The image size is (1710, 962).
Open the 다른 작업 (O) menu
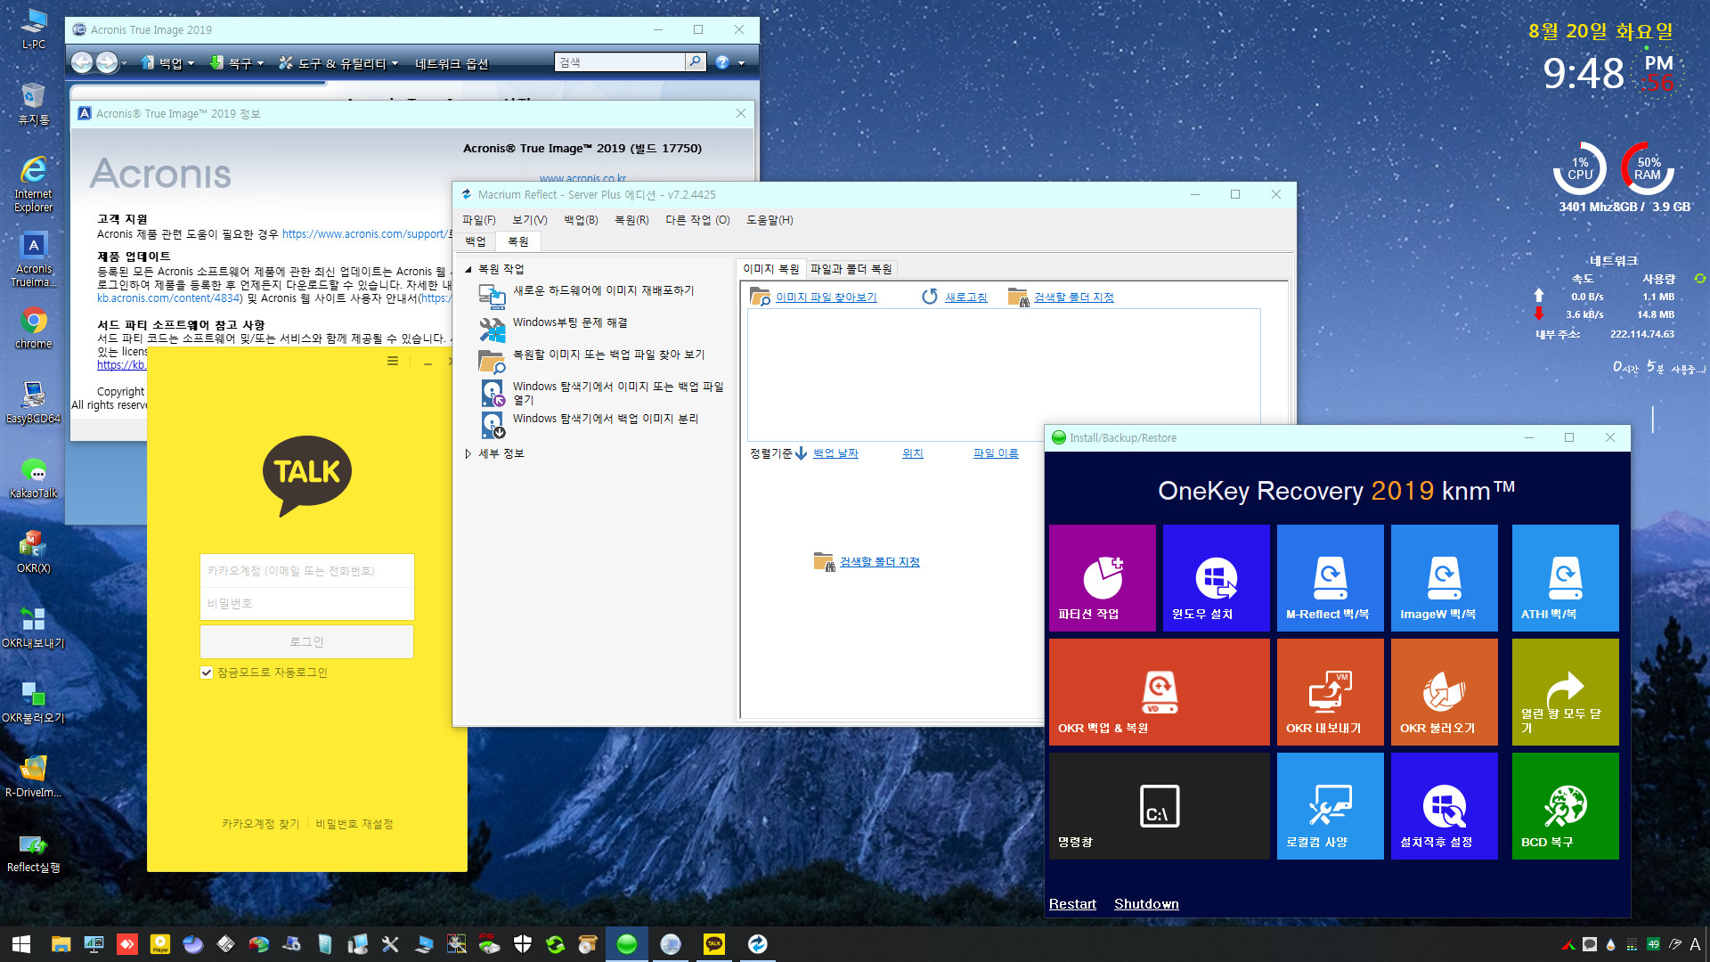pos(697,220)
